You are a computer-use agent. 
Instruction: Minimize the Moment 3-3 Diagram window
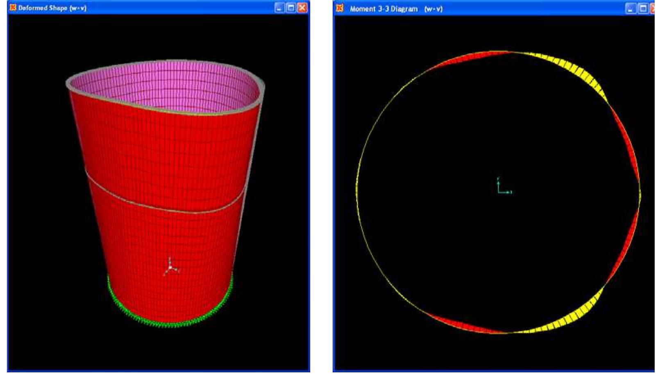(631, 9)
